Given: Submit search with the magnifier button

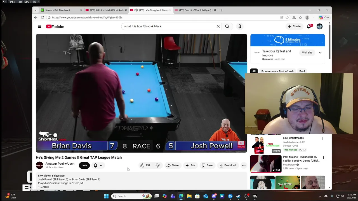Looking at the screenshot, I should tap(227, 27).
